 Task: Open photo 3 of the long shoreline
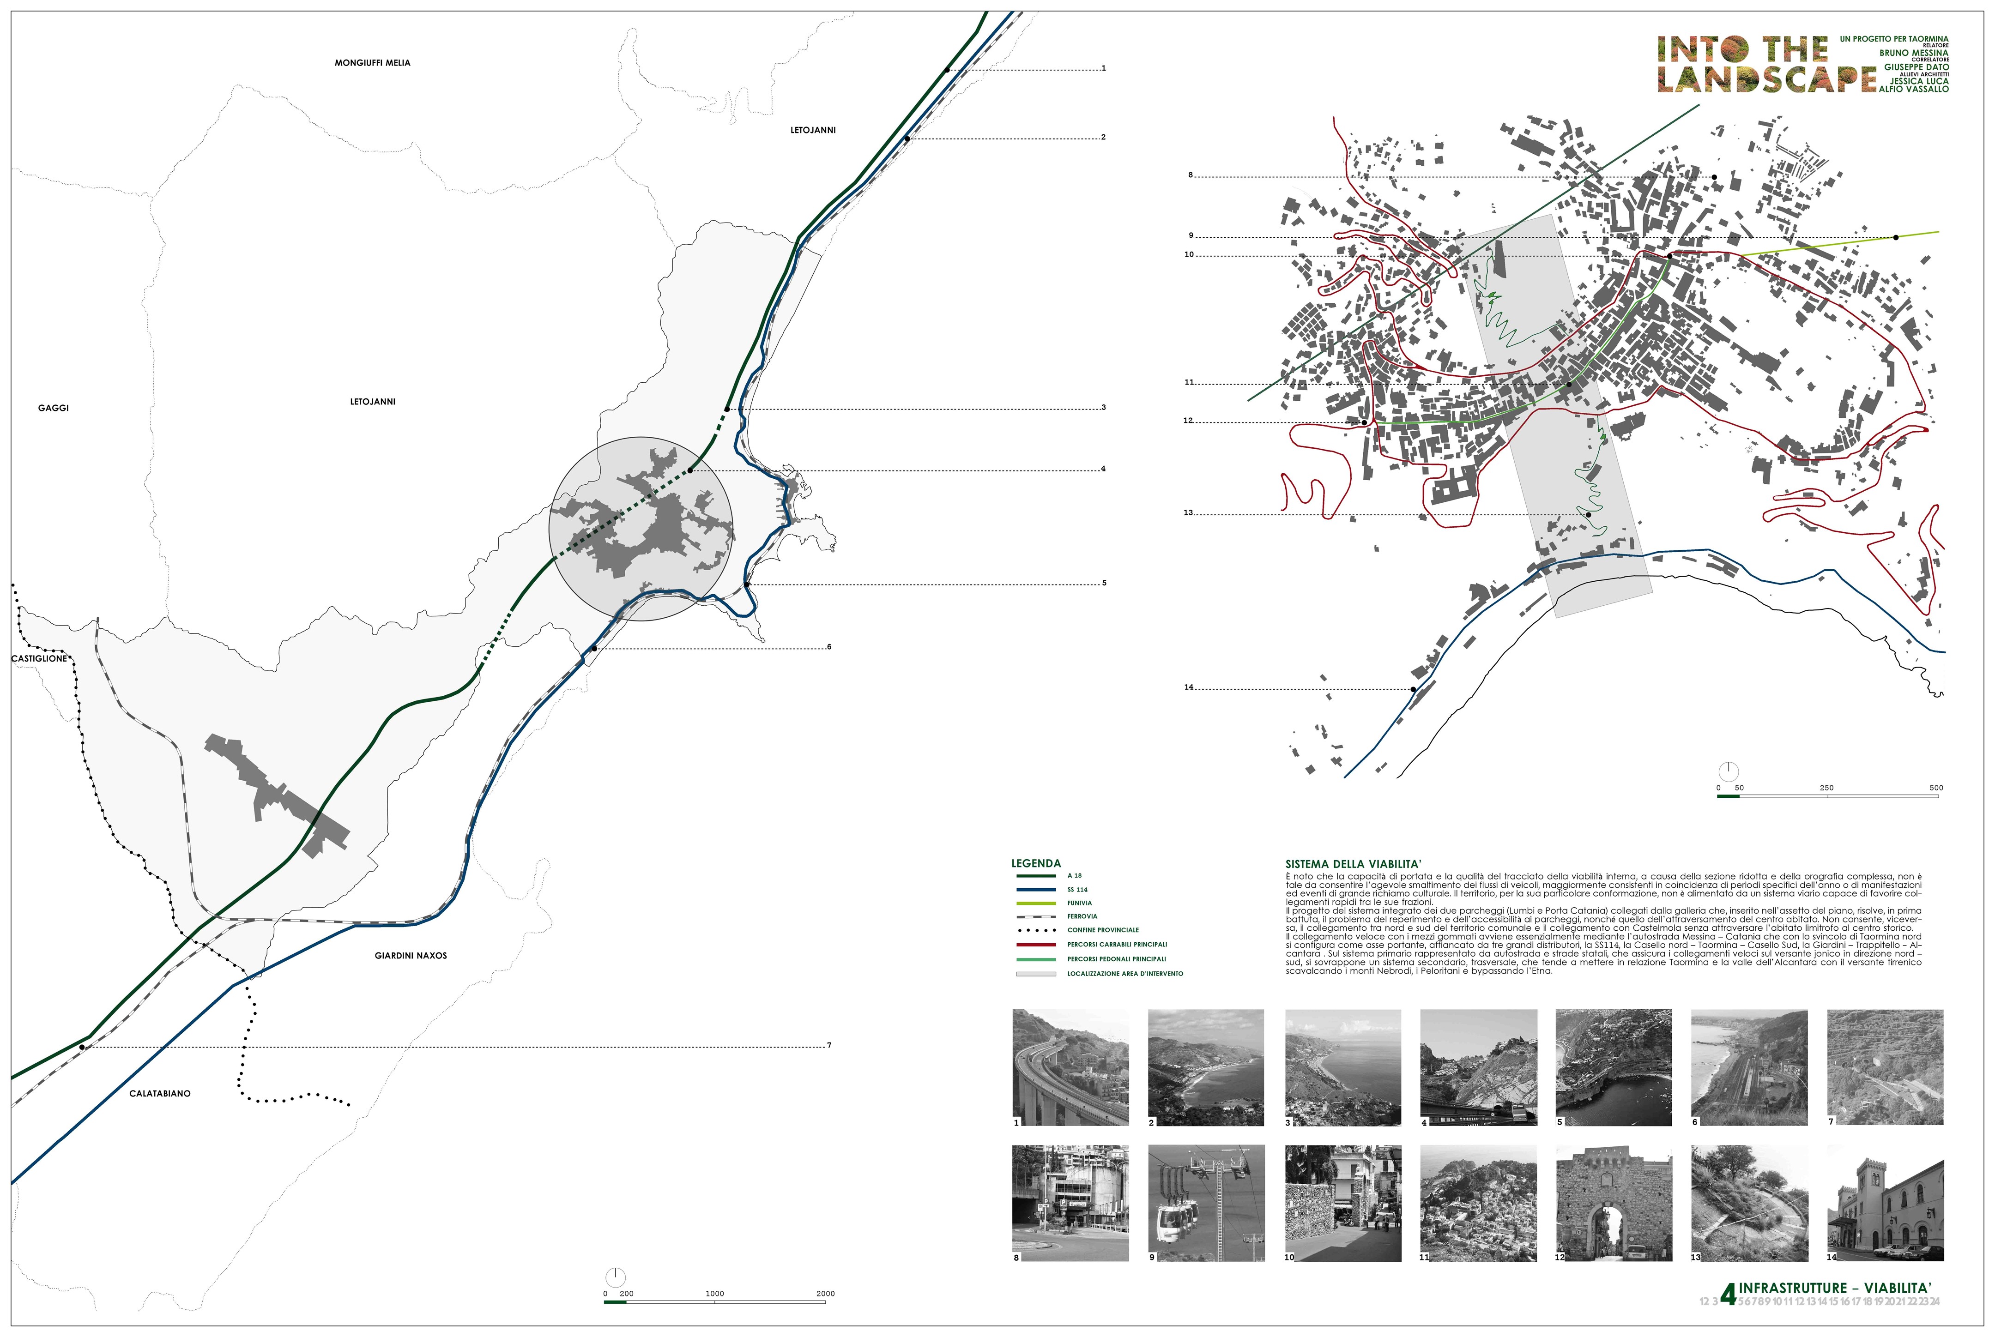(1342, 1067)
